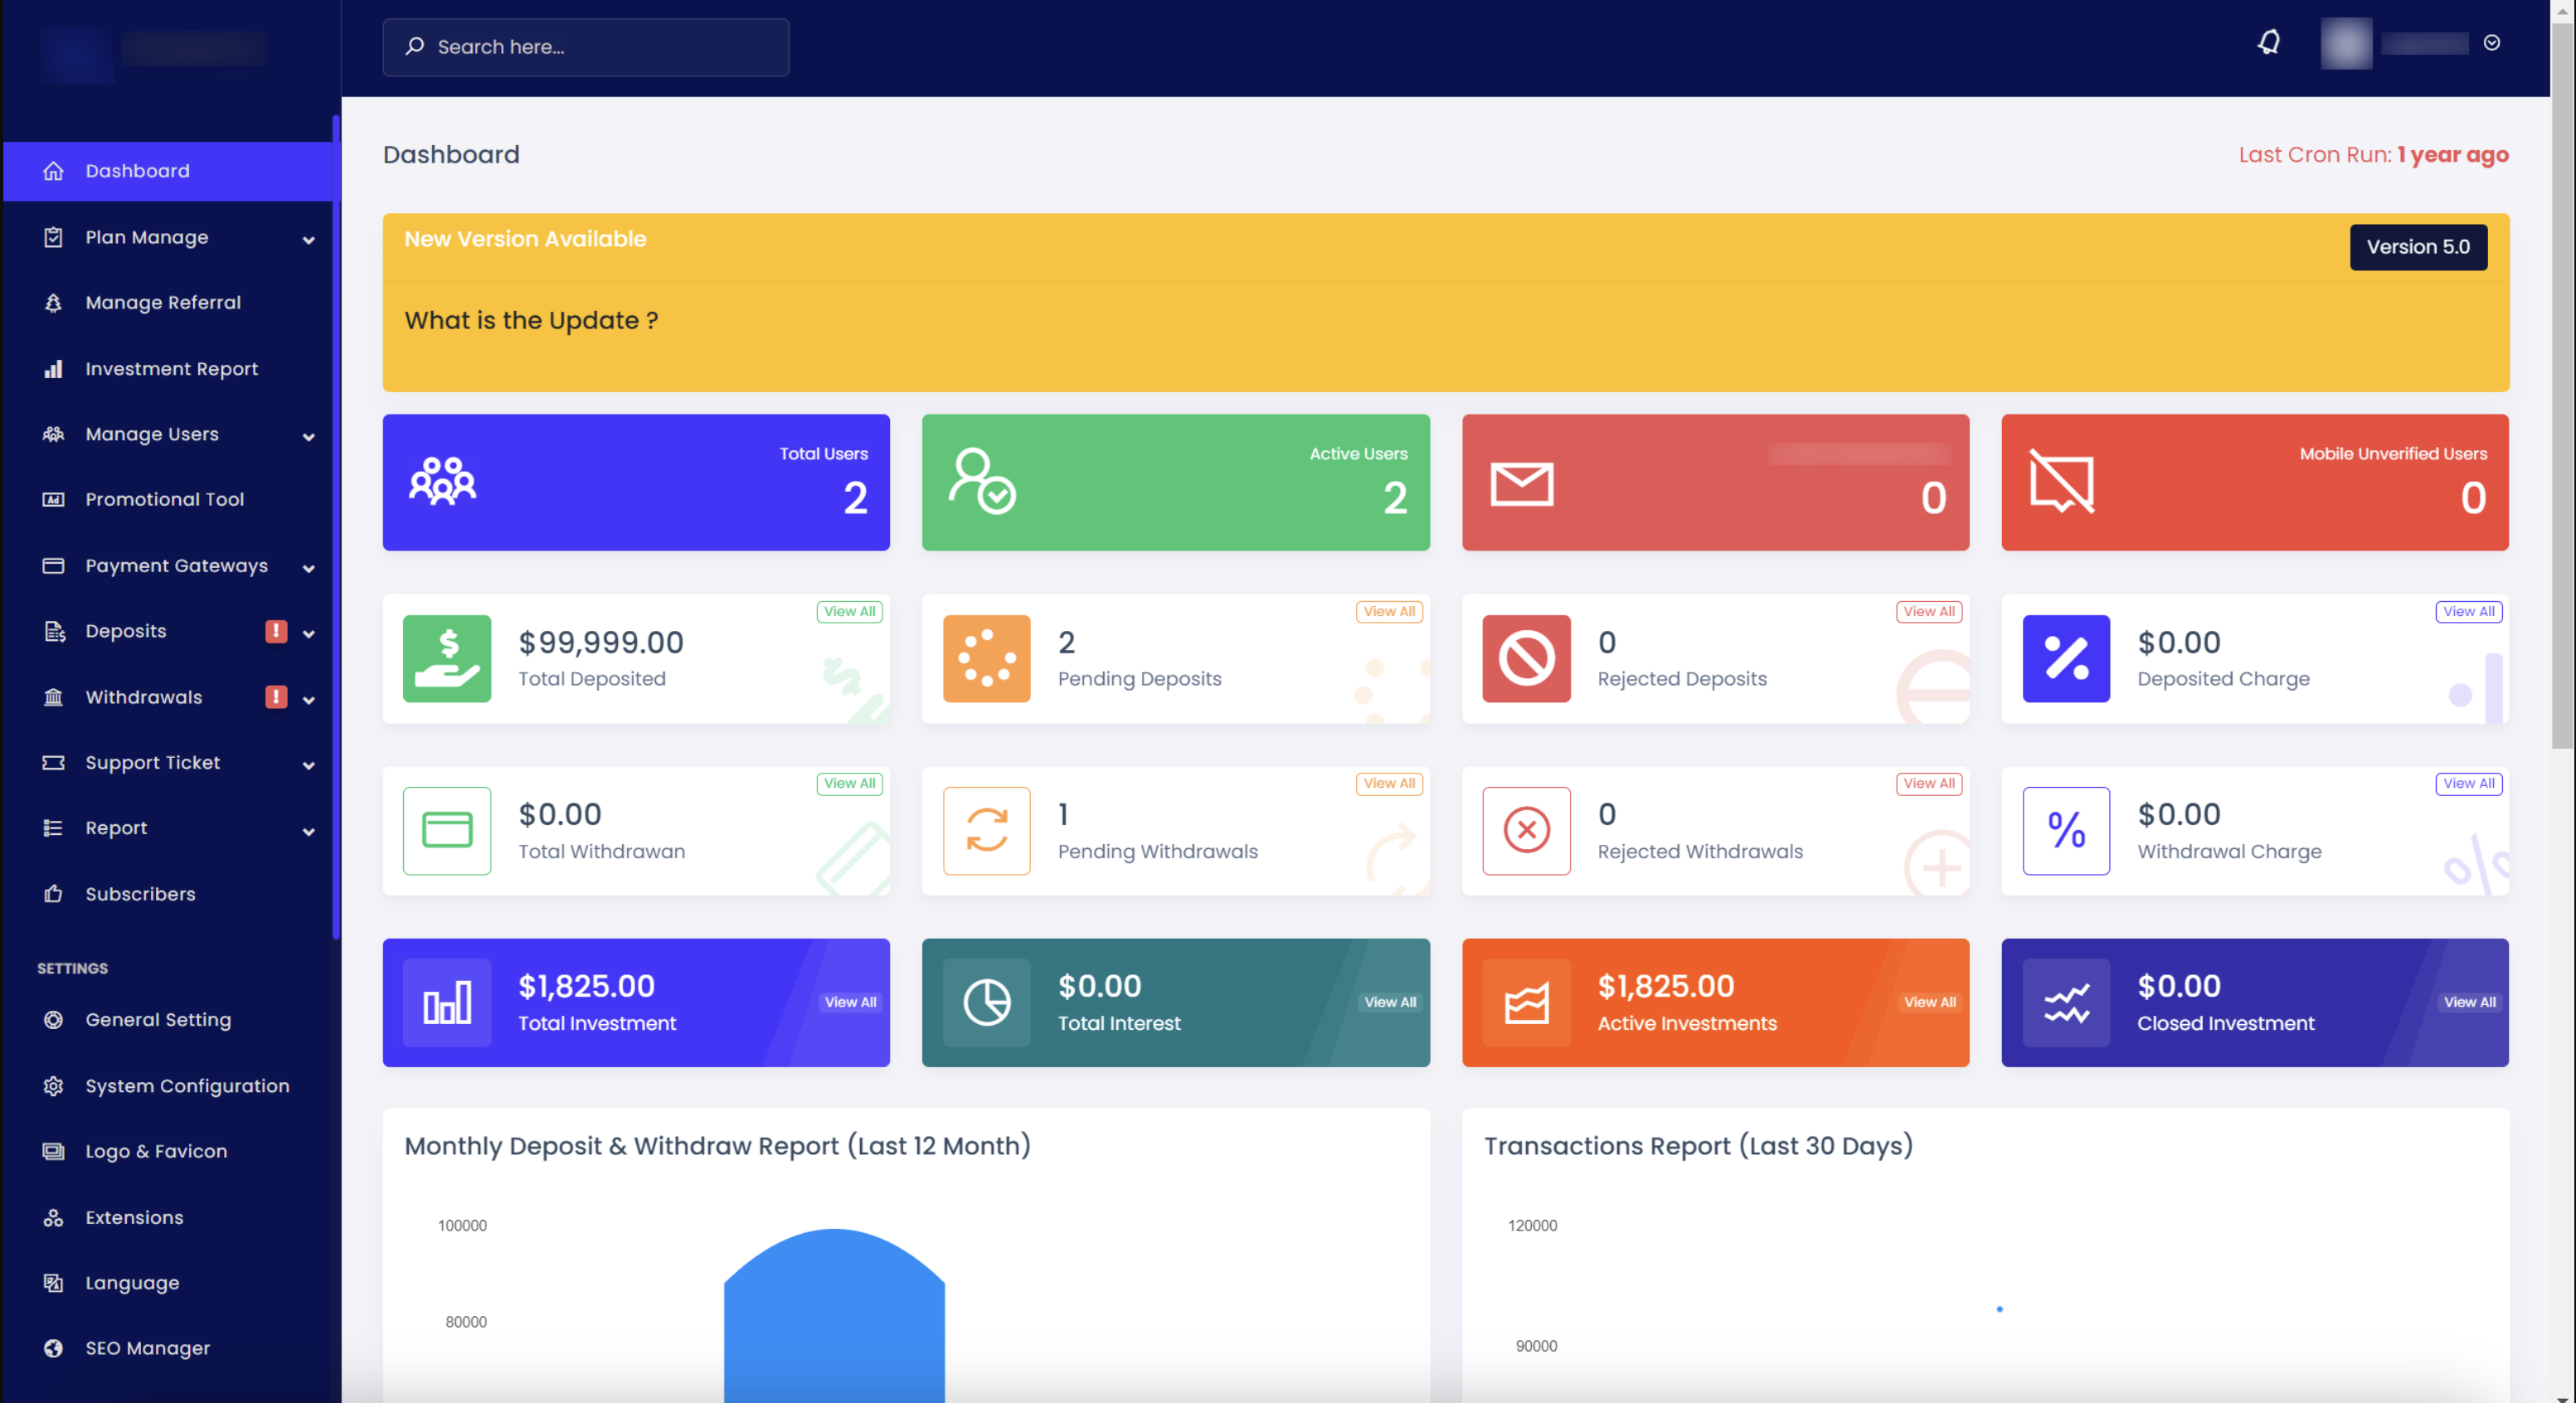Click the Mobile Unverified Users icon
2576x1403 pixels.
2061,482
